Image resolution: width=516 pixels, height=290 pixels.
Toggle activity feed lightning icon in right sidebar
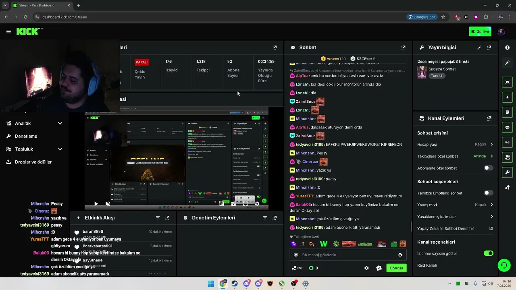[507, 97]
